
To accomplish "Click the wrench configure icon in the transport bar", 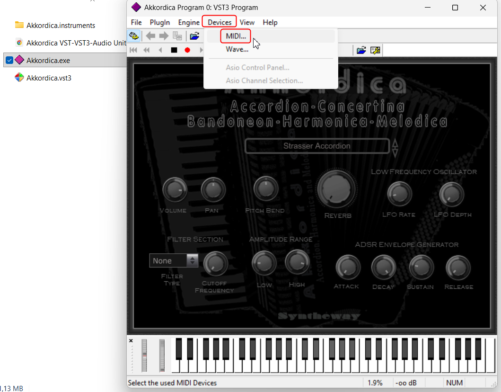I will (375, 50).
